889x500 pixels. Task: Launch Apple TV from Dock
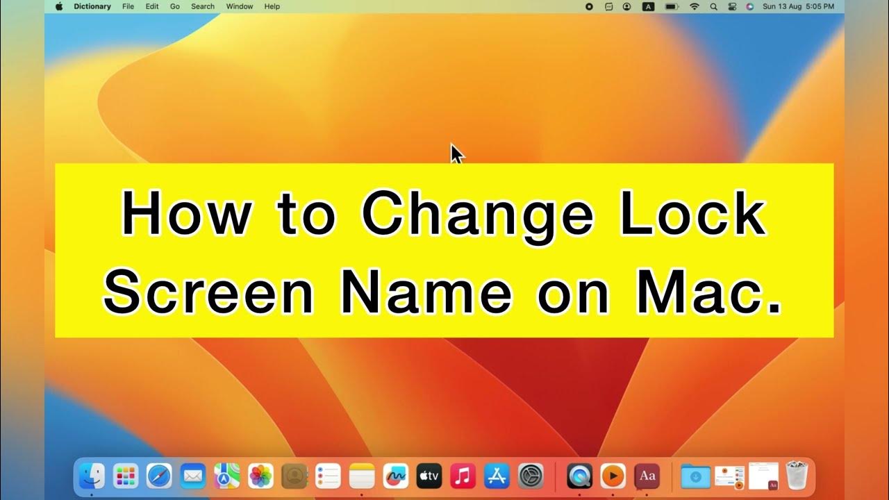tap(429, 476)
